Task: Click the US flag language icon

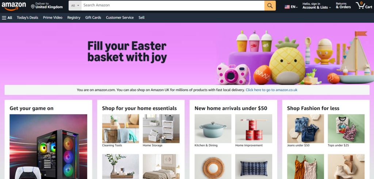Action: (x=287, y=7)
